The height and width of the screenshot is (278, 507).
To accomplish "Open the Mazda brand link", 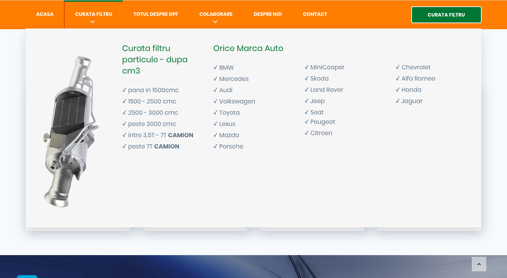I will pos(226,135).
